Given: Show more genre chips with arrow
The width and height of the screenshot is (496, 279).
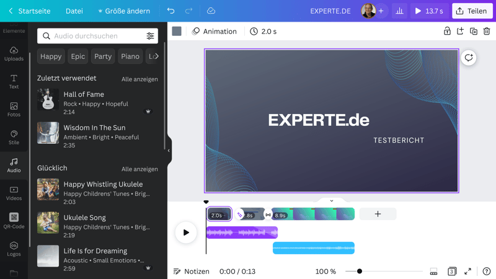Looking at the screenshot, I should [157, 56].
